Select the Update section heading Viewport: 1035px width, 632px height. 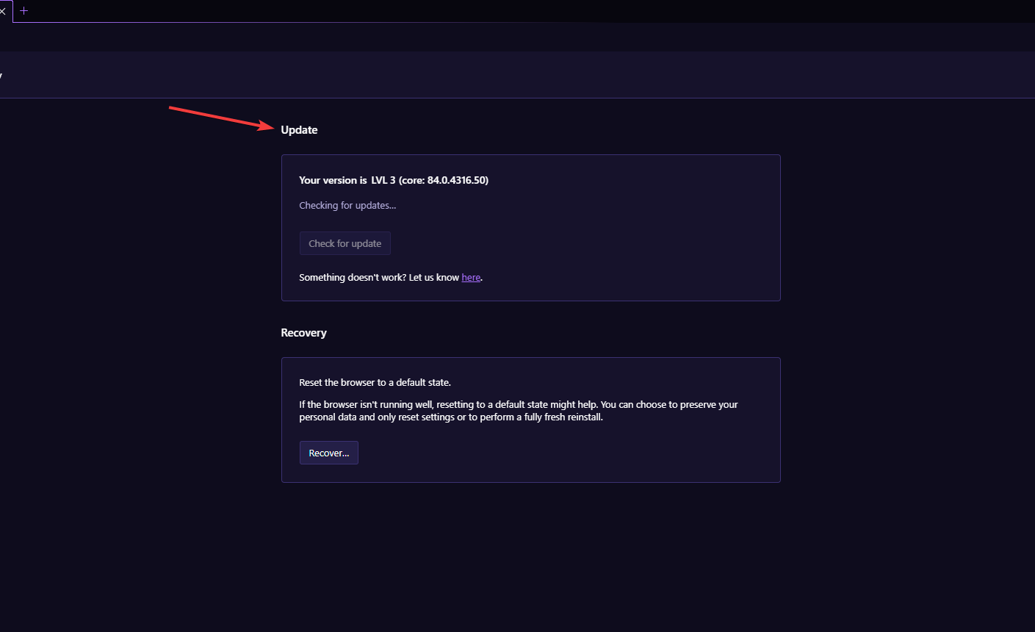[x=299, y=130]
